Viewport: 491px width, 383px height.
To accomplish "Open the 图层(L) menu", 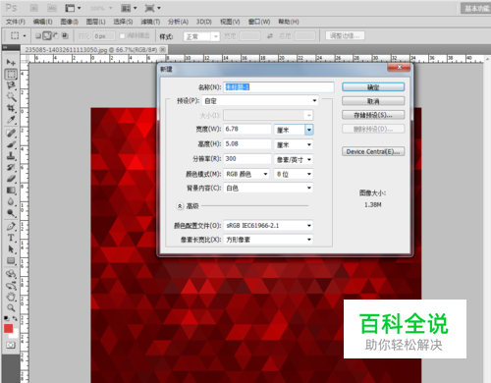I will (95, 22).
